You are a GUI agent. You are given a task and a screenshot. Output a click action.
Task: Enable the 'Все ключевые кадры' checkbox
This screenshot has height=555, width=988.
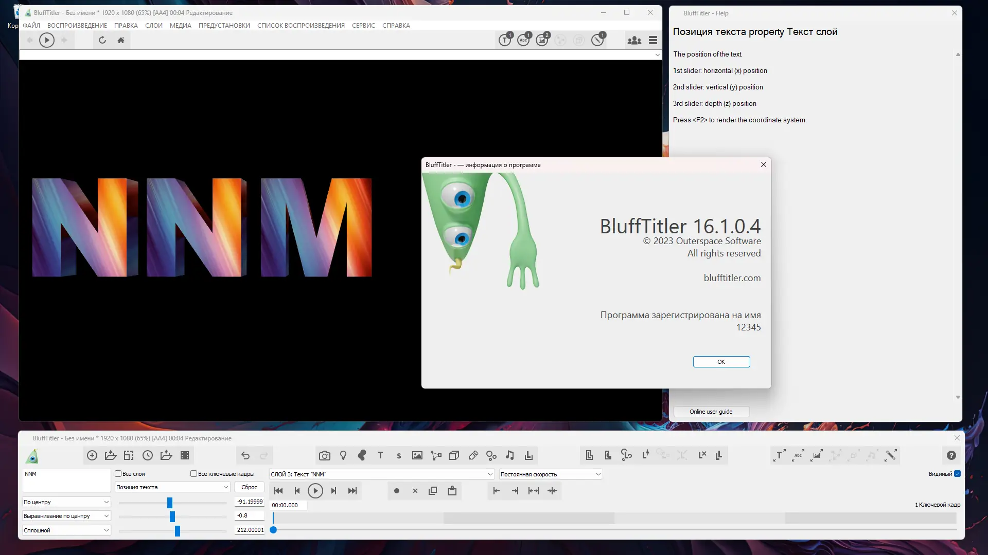[x=194, y=474]
